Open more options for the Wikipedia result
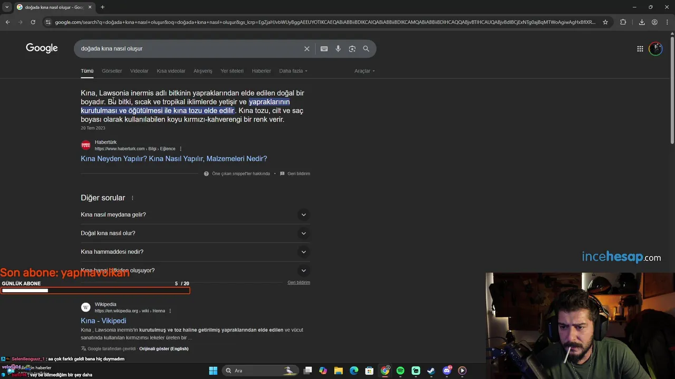675x379 pixels. click(170, 311)
